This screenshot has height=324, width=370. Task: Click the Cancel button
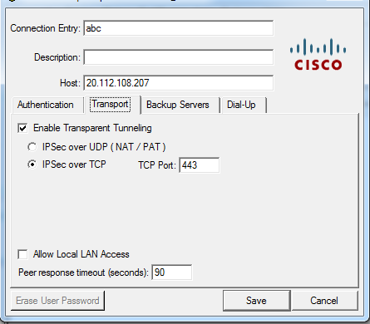click(x=324, y=301)
